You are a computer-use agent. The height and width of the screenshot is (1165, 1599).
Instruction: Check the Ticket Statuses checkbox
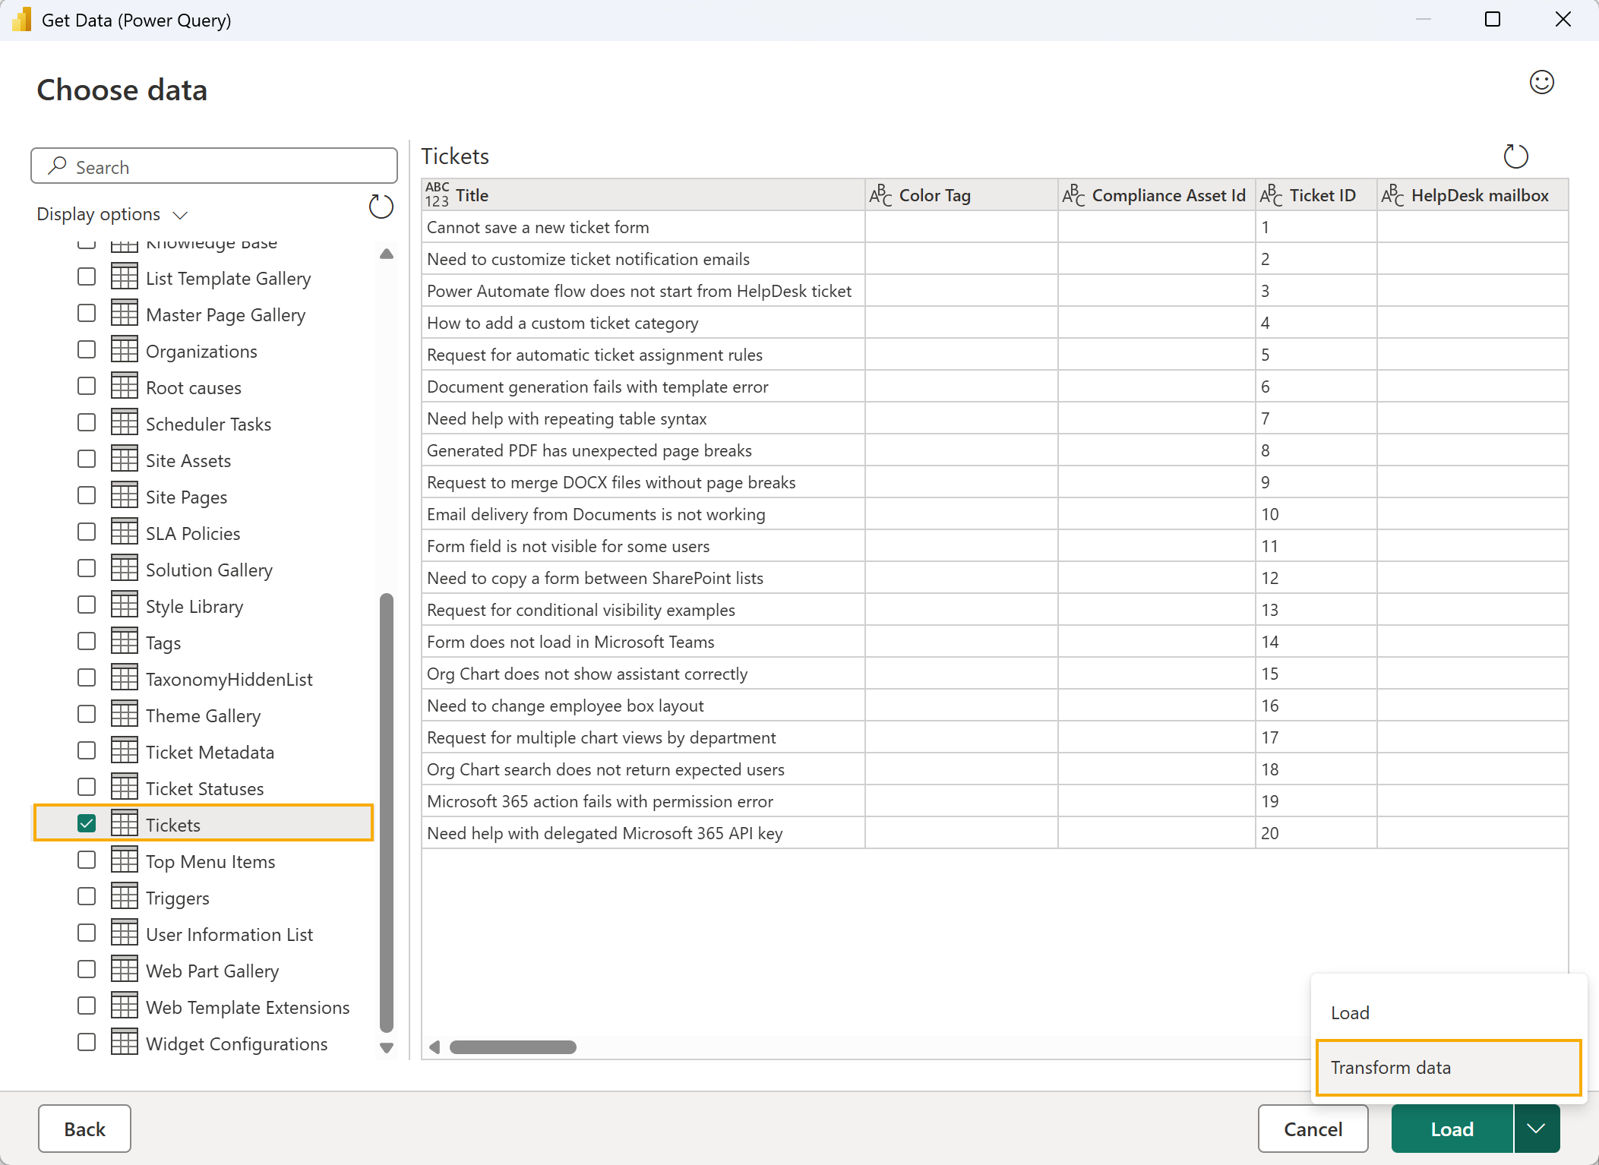click(87, 788)
